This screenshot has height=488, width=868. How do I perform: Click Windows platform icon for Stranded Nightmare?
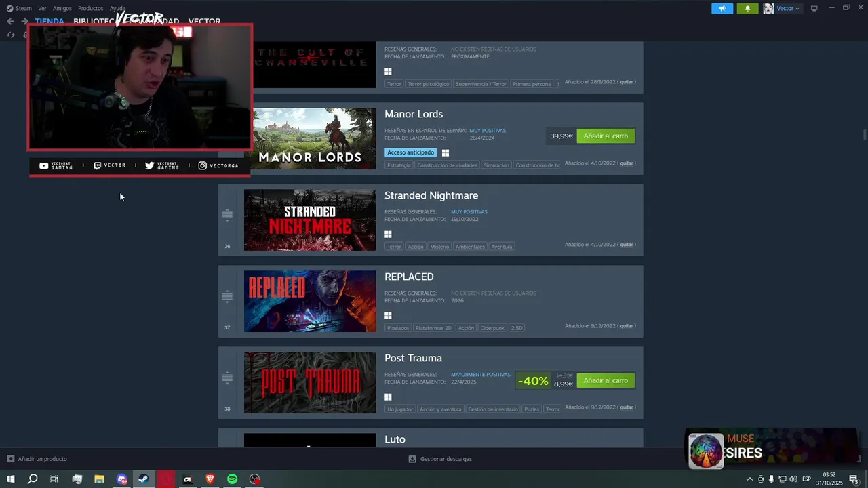coord(388,235)
